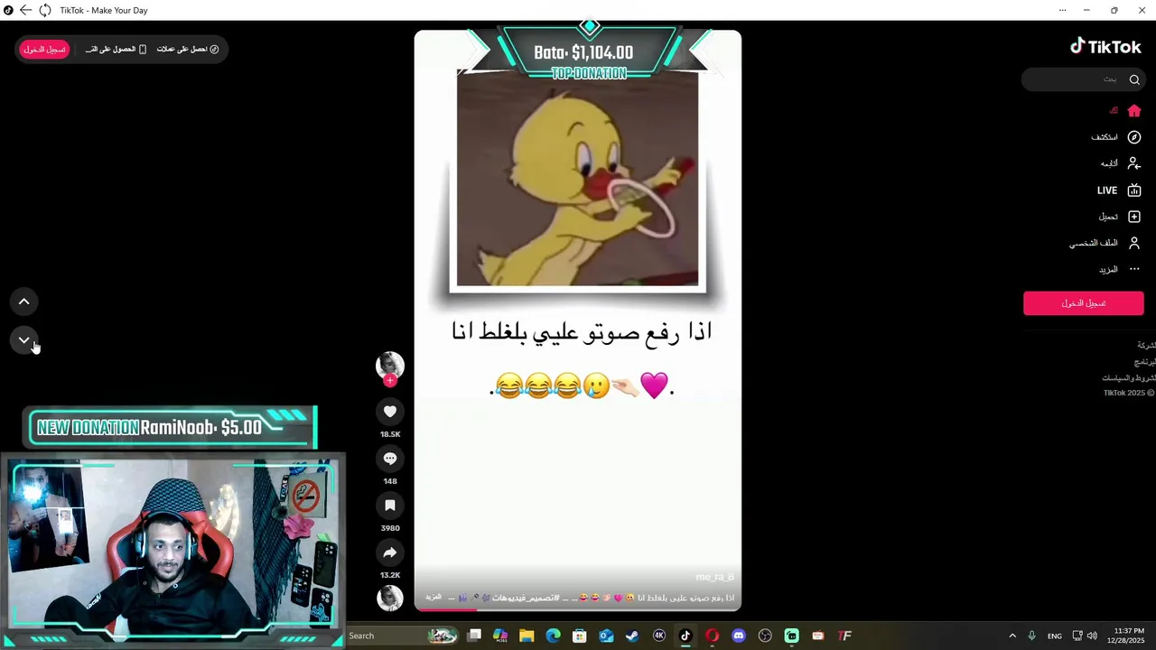
Task: Open comments showing 148
Action: pyautogui.click(x=390, y=459)
